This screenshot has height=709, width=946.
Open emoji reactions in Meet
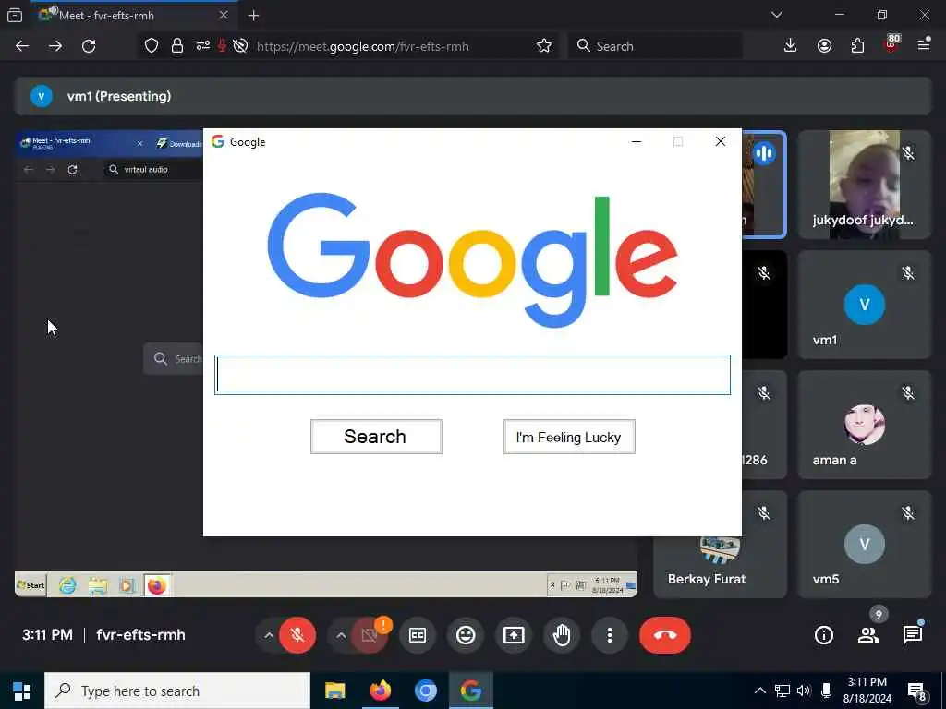coord(466,635)
